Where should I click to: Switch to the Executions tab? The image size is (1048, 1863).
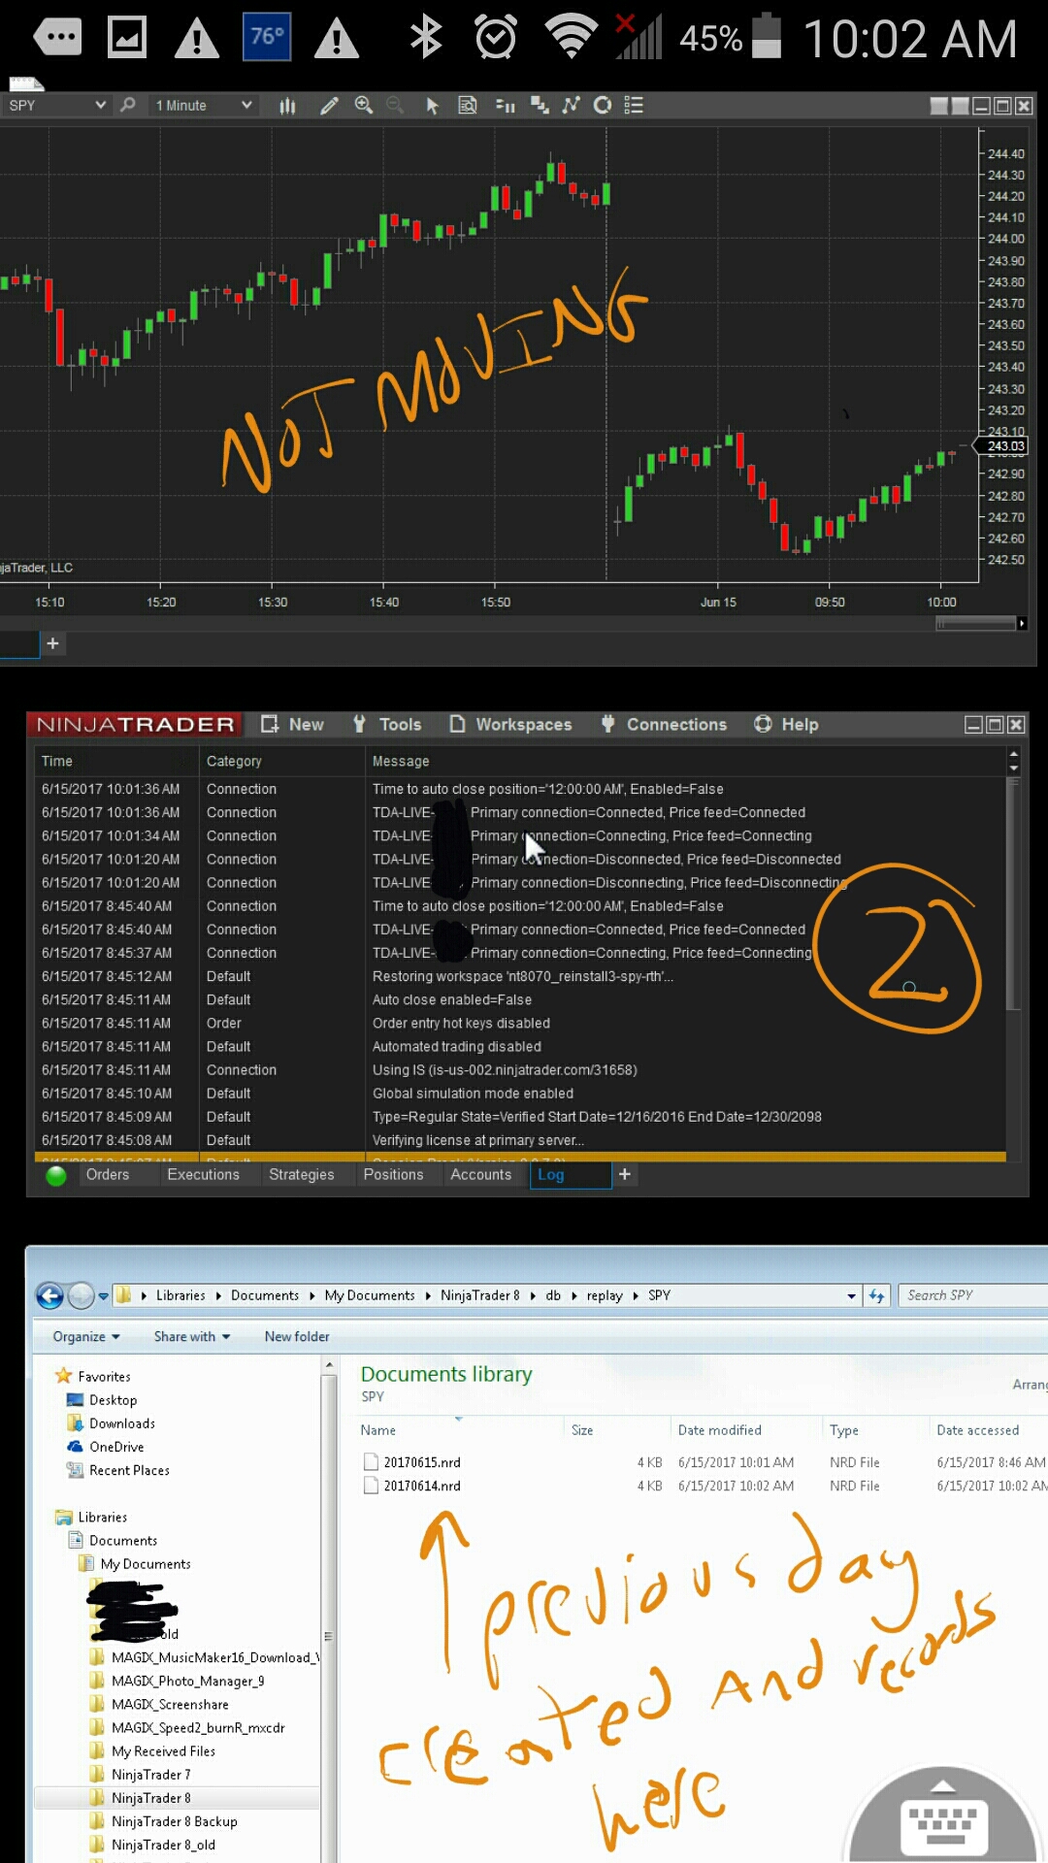[203, 1174]
